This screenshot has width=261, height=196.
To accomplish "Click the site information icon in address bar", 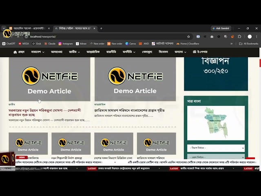I will (26, 37).
